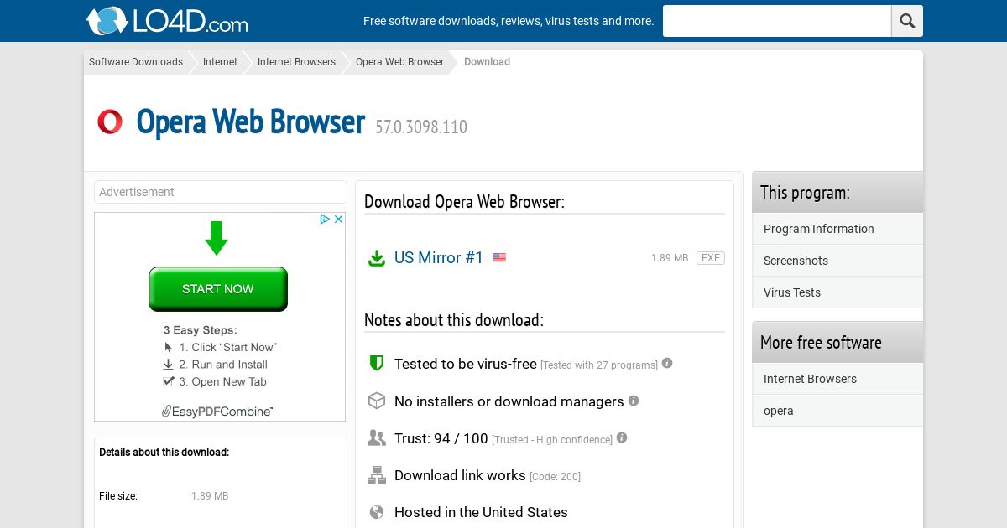The height and width of the screenshot is (528, 1007).
Task: Click the Details about this download heading
Action: pos(164,453)
